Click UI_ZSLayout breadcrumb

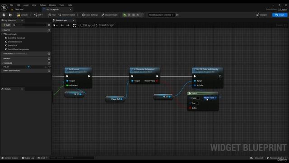tap(87, 25)
